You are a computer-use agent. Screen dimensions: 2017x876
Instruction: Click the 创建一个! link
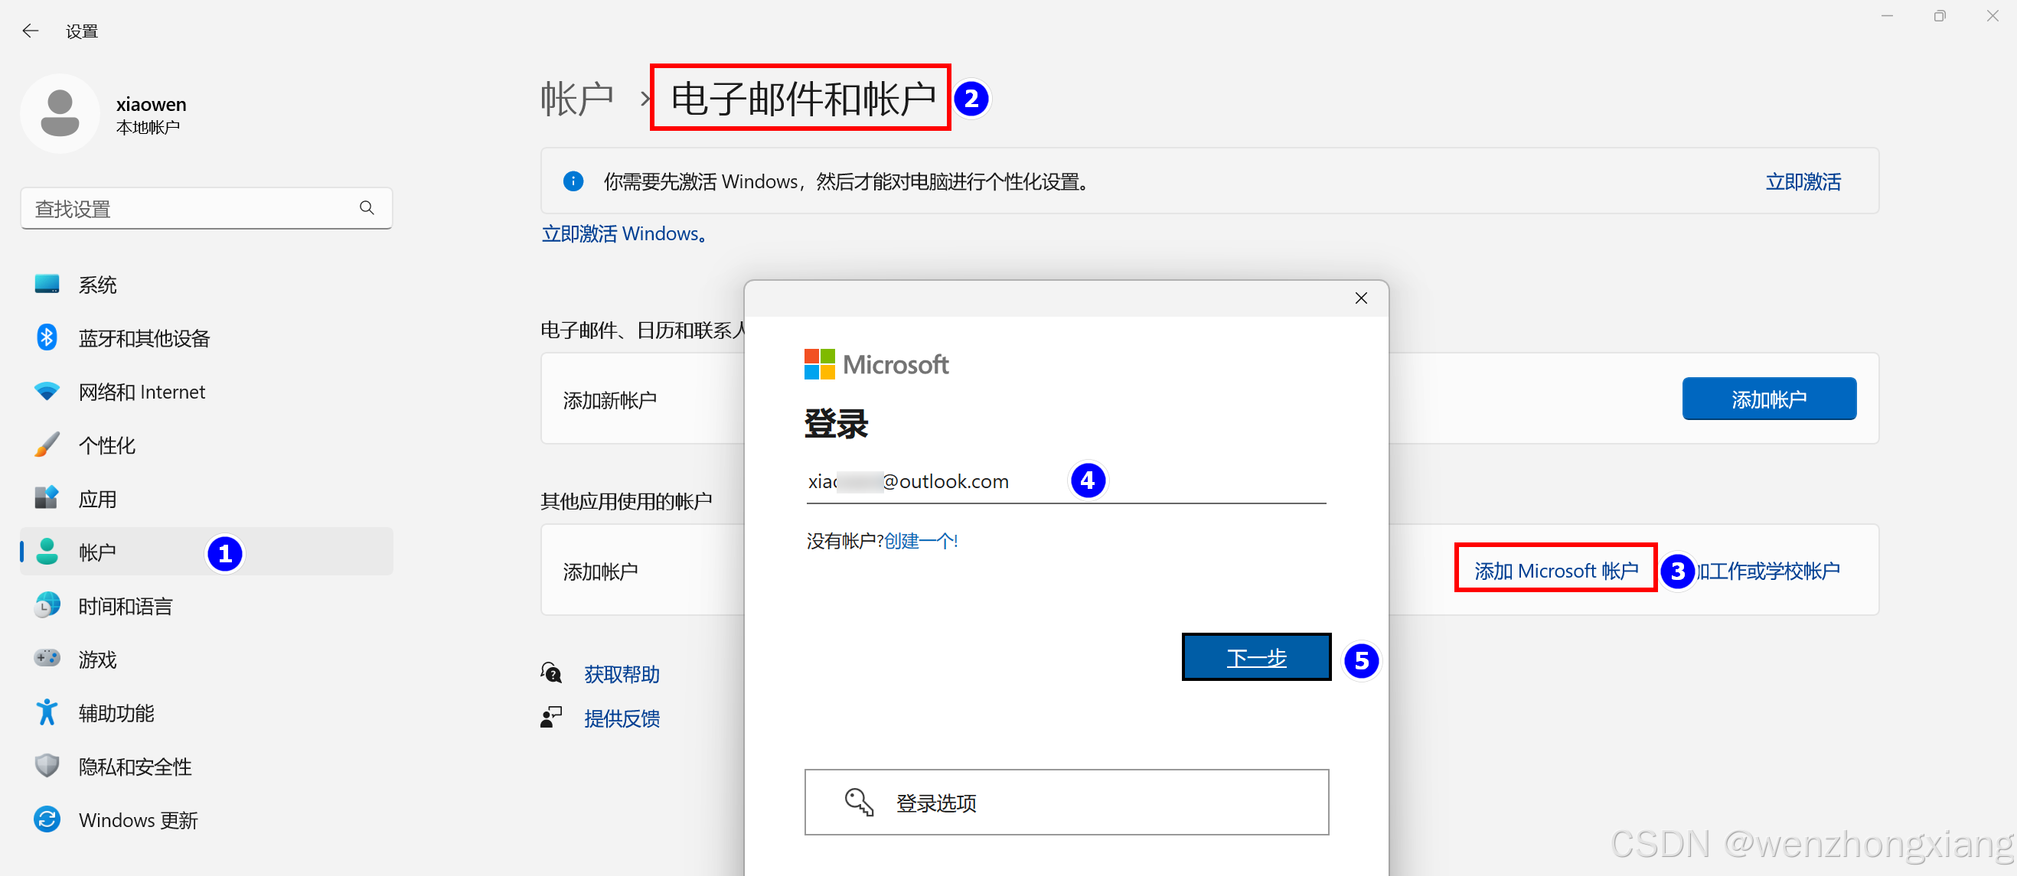(920, 541)
